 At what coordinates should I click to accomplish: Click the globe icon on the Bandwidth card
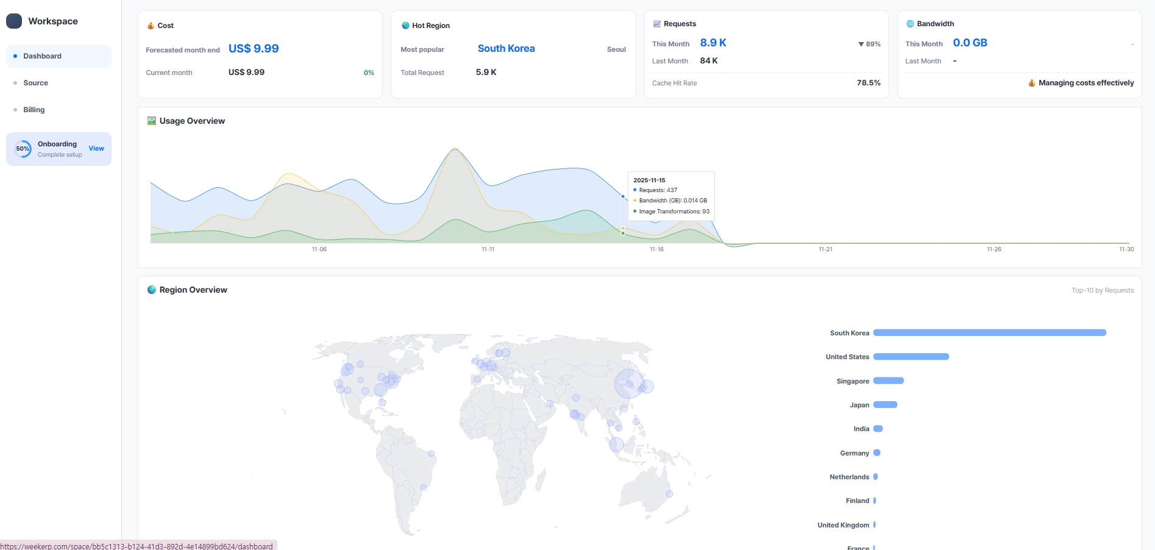[910, 23]
